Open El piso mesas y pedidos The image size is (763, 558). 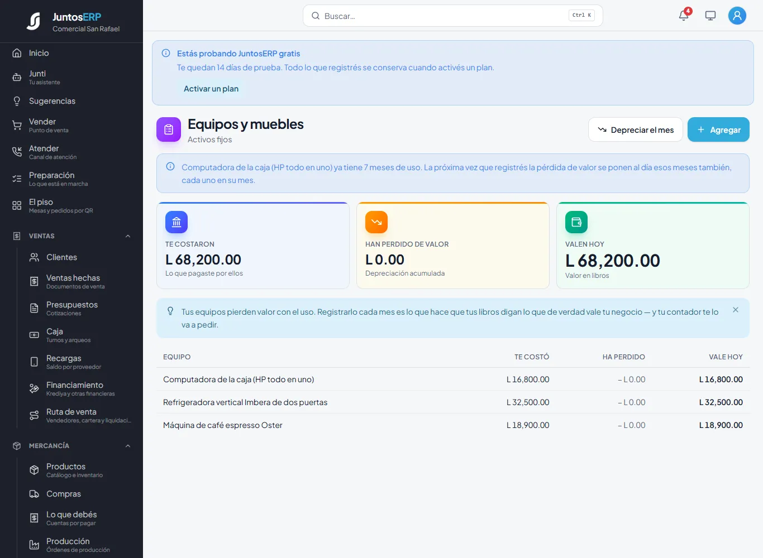point(71,205)
